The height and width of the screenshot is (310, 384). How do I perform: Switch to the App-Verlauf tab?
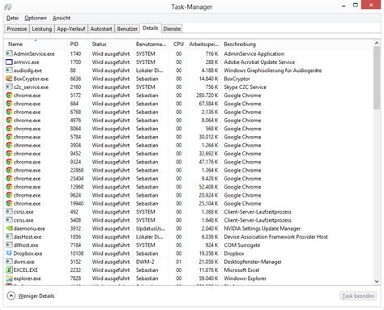click(x=71, y=29)
